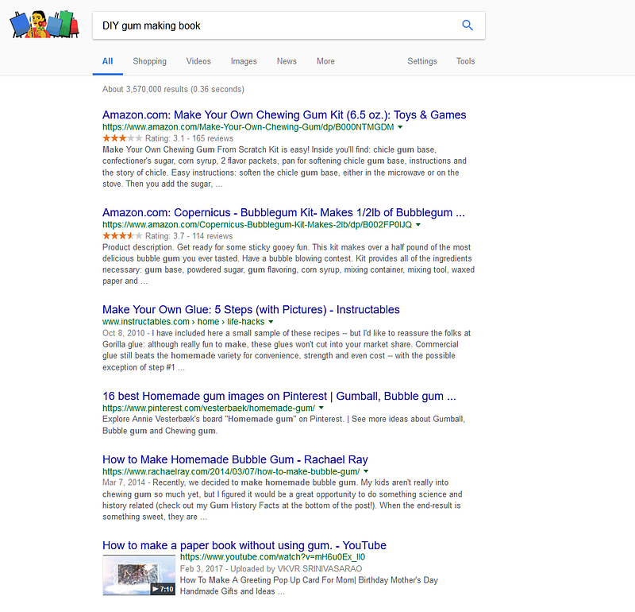Click the green amazon.com Make-Your-Own-Chewing-Gum URL

(248, 127)
